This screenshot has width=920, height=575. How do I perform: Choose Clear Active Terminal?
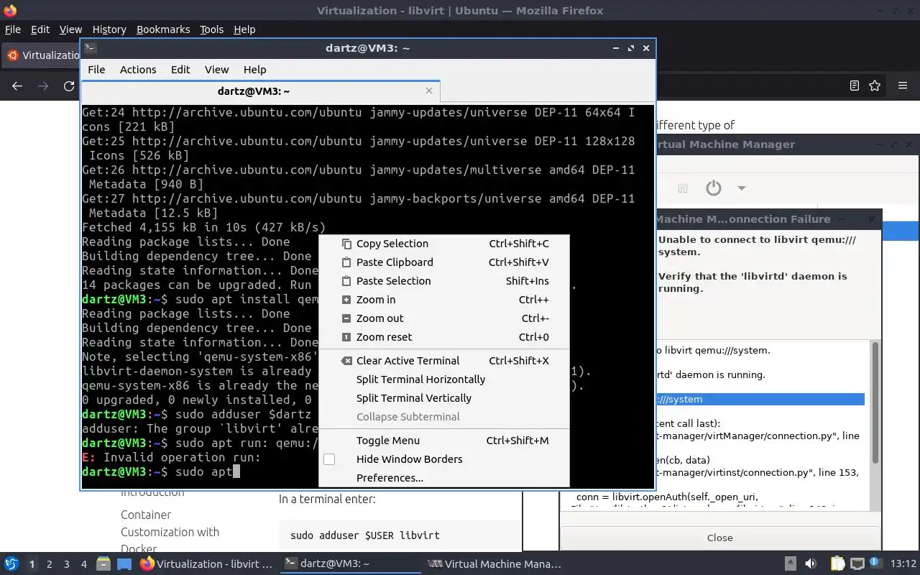(x=443, y=361)
